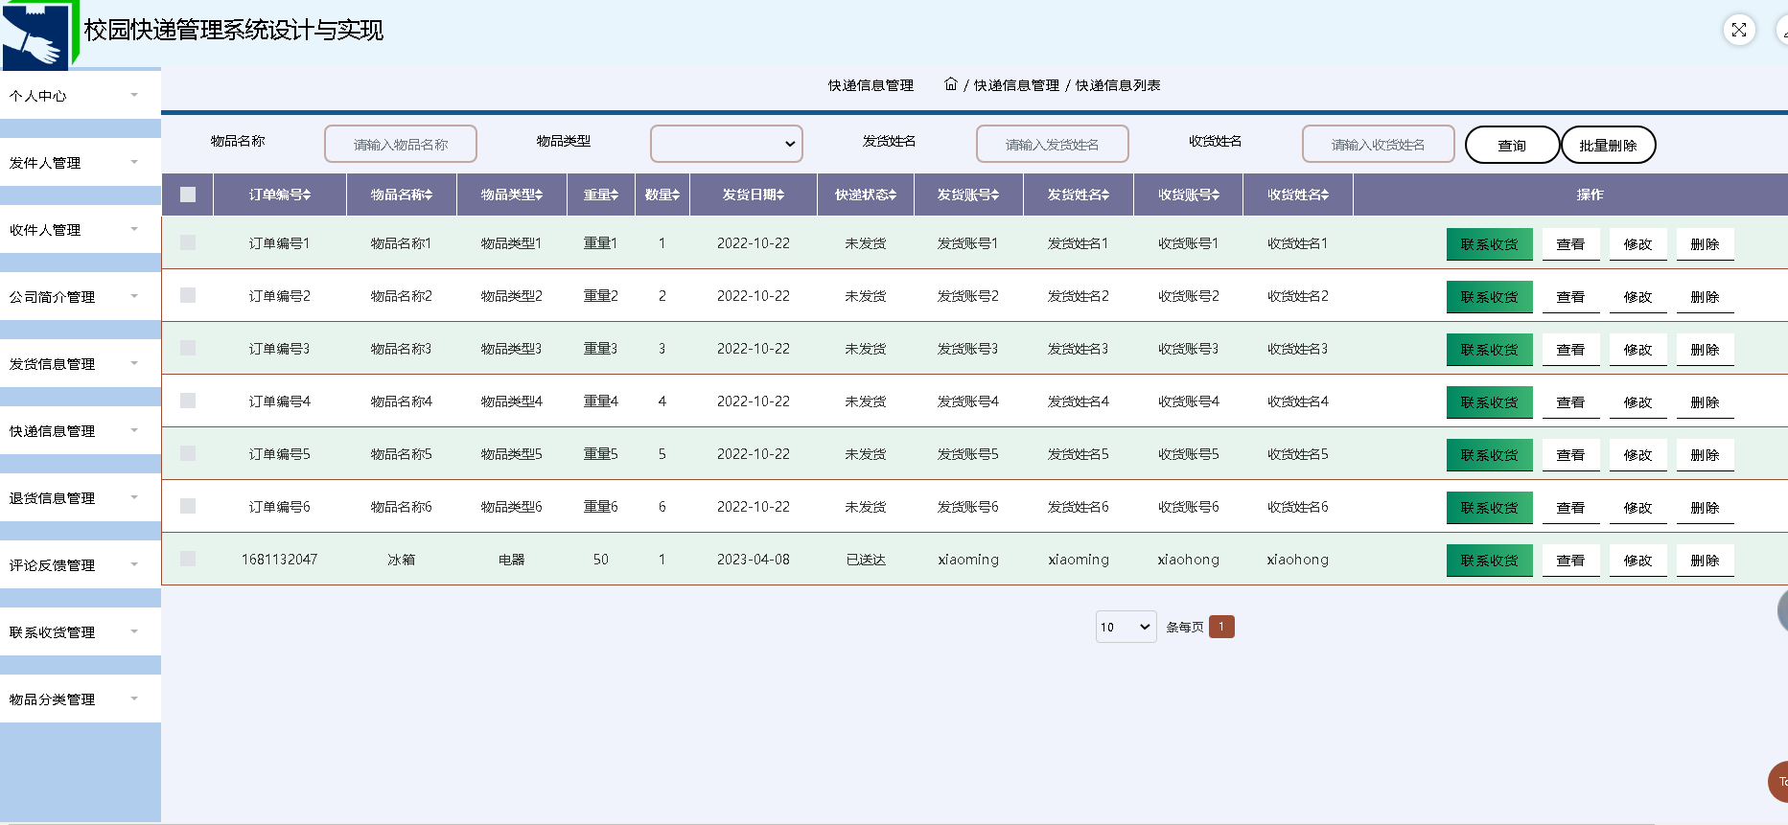Check the row for 订单编号1
The width and height of the screenshot is (1788, 825).
tap(188, 242)
